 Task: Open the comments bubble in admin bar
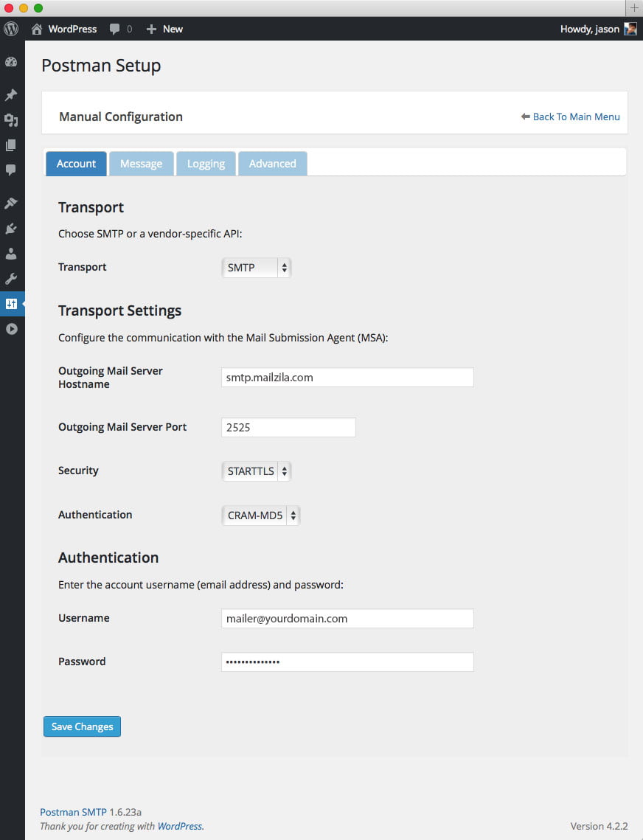(x=115, y=29)
